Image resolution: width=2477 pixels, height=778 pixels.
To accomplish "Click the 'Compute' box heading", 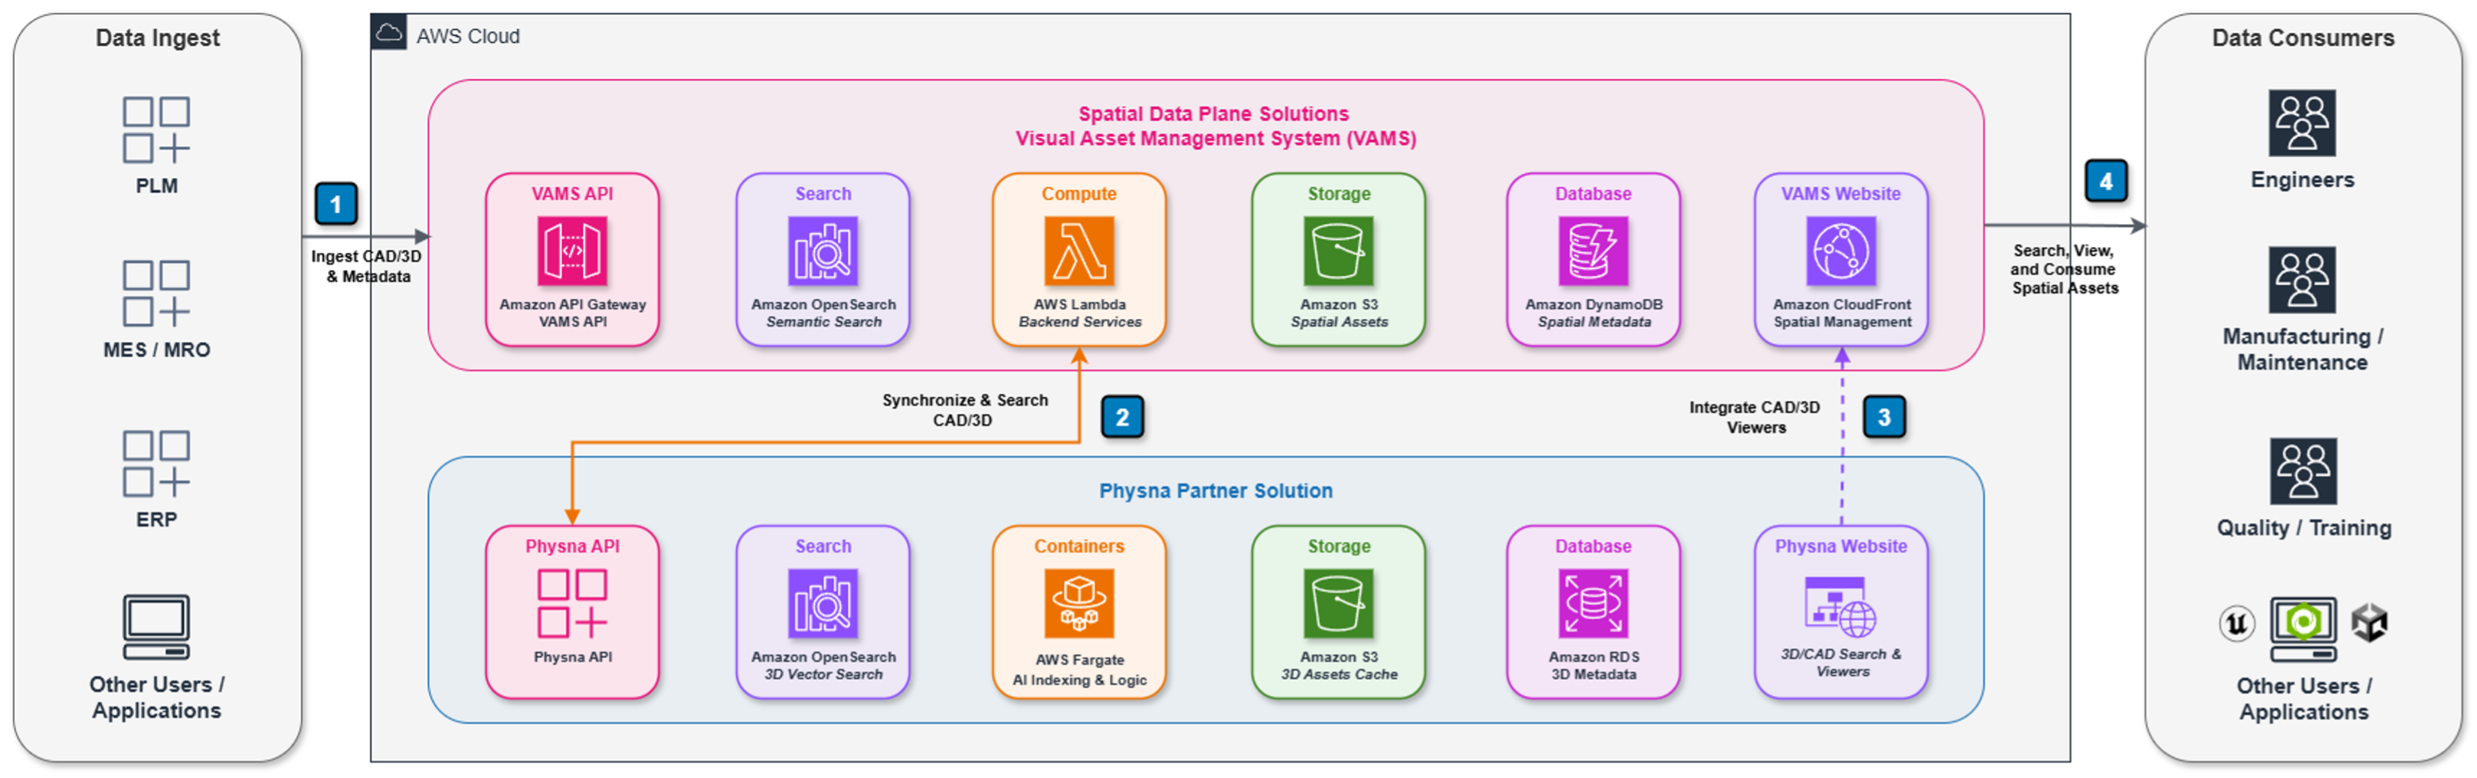I will coord(1079,194).
